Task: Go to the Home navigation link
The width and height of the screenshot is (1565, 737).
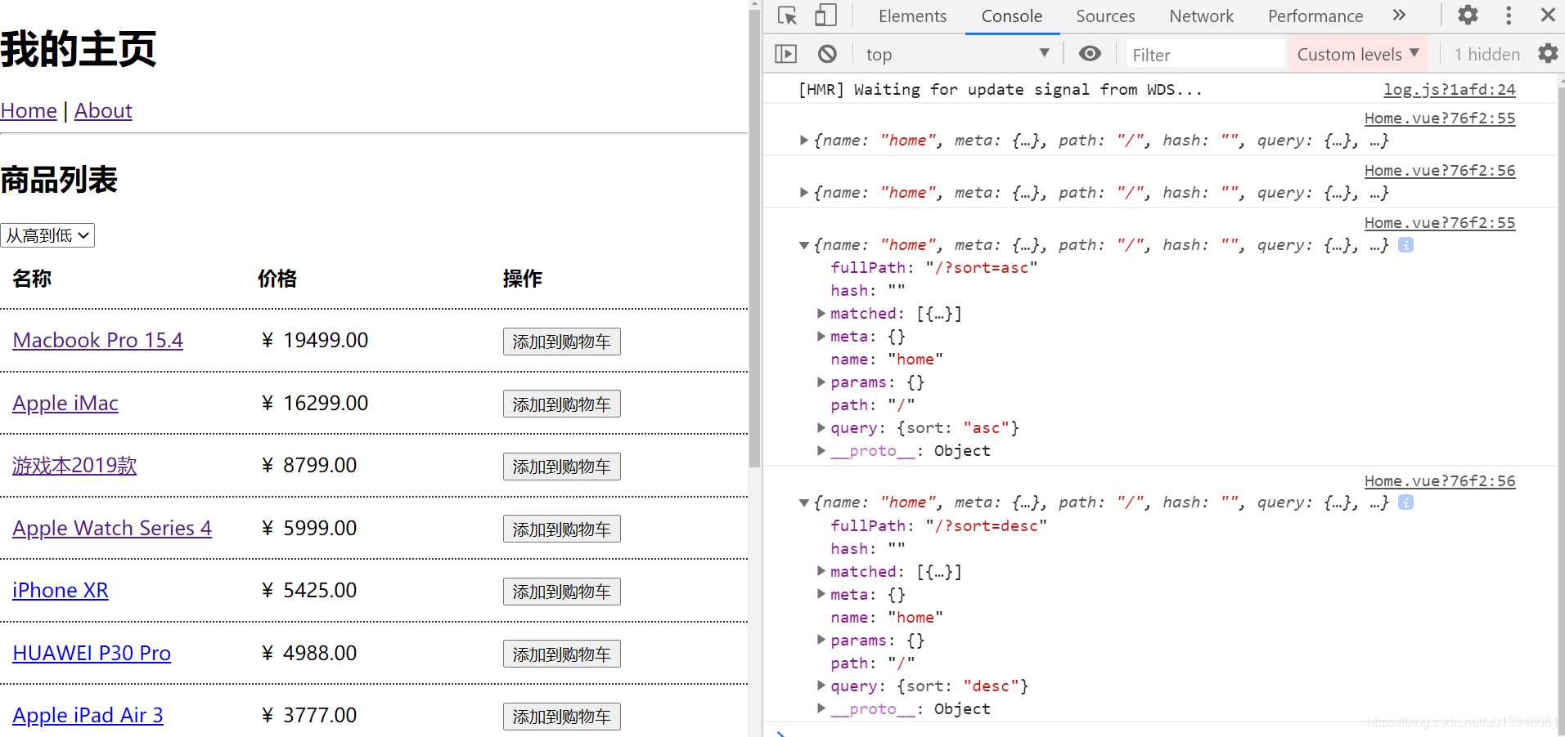Action: tap(29, 110)
